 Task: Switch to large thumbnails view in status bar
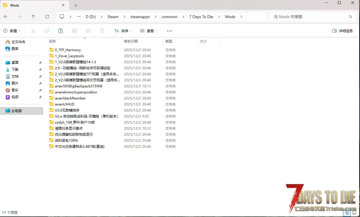coord(354,213)
